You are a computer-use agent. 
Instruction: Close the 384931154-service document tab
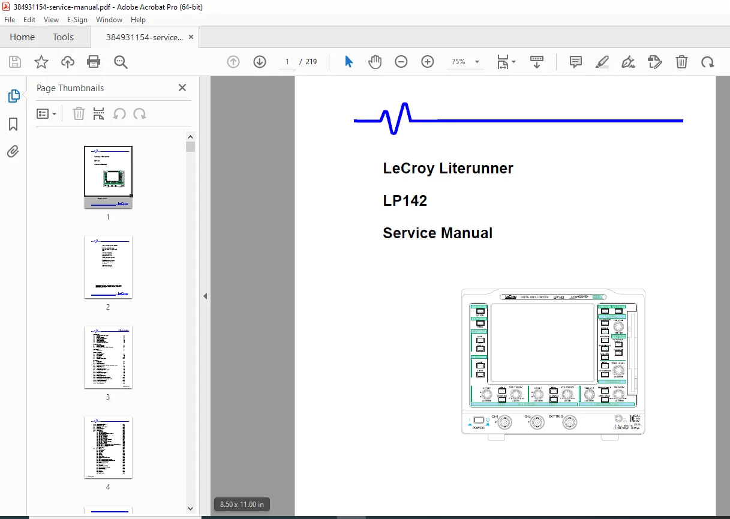[191, 37]
